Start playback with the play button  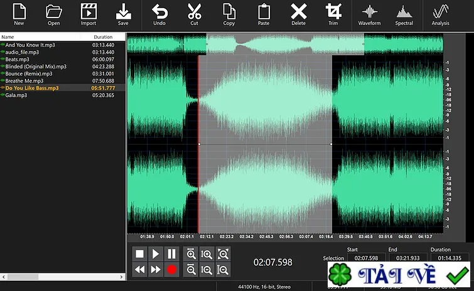tap(155, 254)
